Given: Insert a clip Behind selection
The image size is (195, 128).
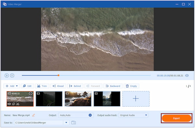Looking at the screenshot, I should (75, 86).
